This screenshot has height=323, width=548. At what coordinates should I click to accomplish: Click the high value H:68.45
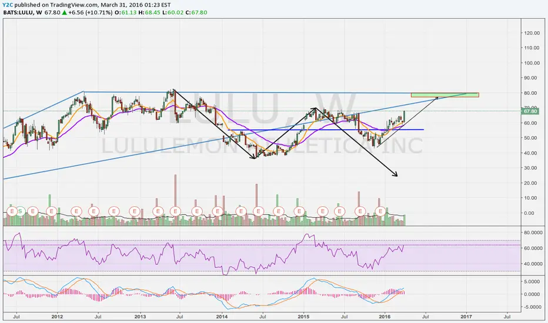(x=149, y=12)
